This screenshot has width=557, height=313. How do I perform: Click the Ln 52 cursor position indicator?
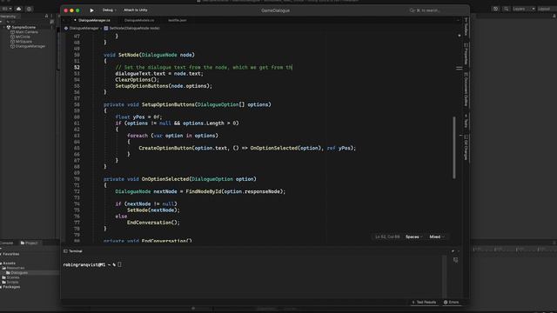(x=387, y=236)
